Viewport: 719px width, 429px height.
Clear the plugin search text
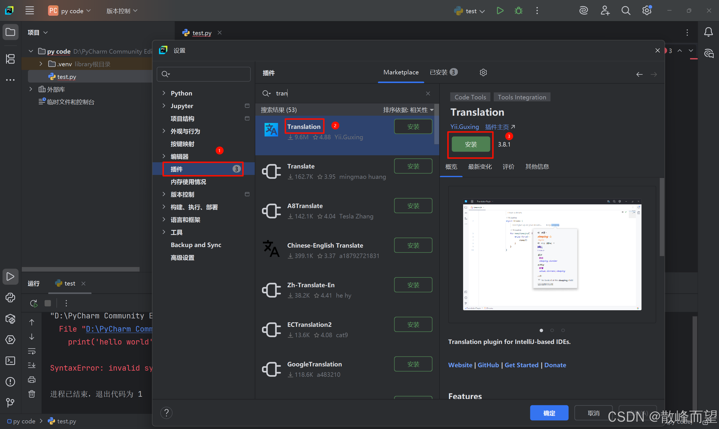(428, 93)
